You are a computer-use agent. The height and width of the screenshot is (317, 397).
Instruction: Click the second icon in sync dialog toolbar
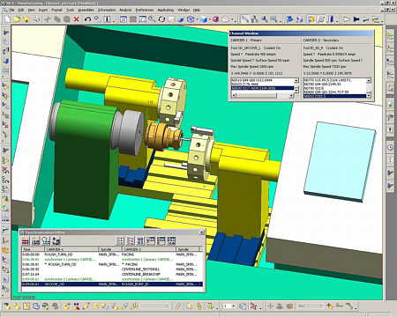coord(36,241)
